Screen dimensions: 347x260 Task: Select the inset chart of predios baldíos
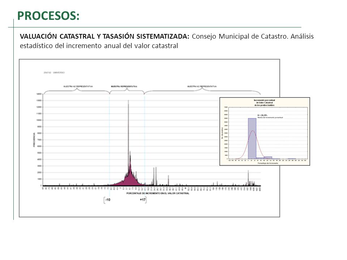pos(265,131)
